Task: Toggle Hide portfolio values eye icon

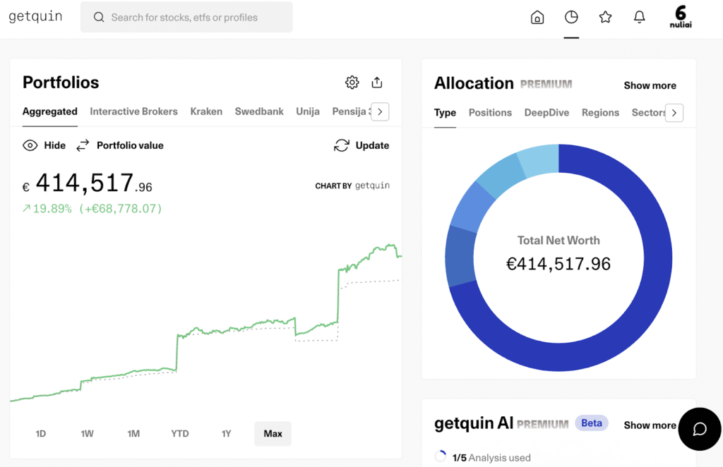Action: (x=30, y=145)
